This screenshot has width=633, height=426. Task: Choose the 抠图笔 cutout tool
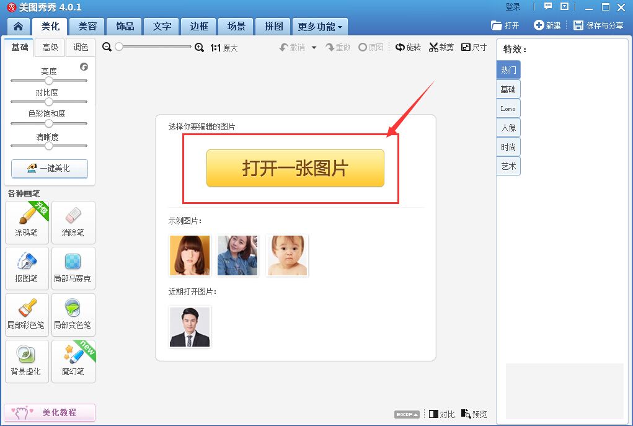click(27, 268)
